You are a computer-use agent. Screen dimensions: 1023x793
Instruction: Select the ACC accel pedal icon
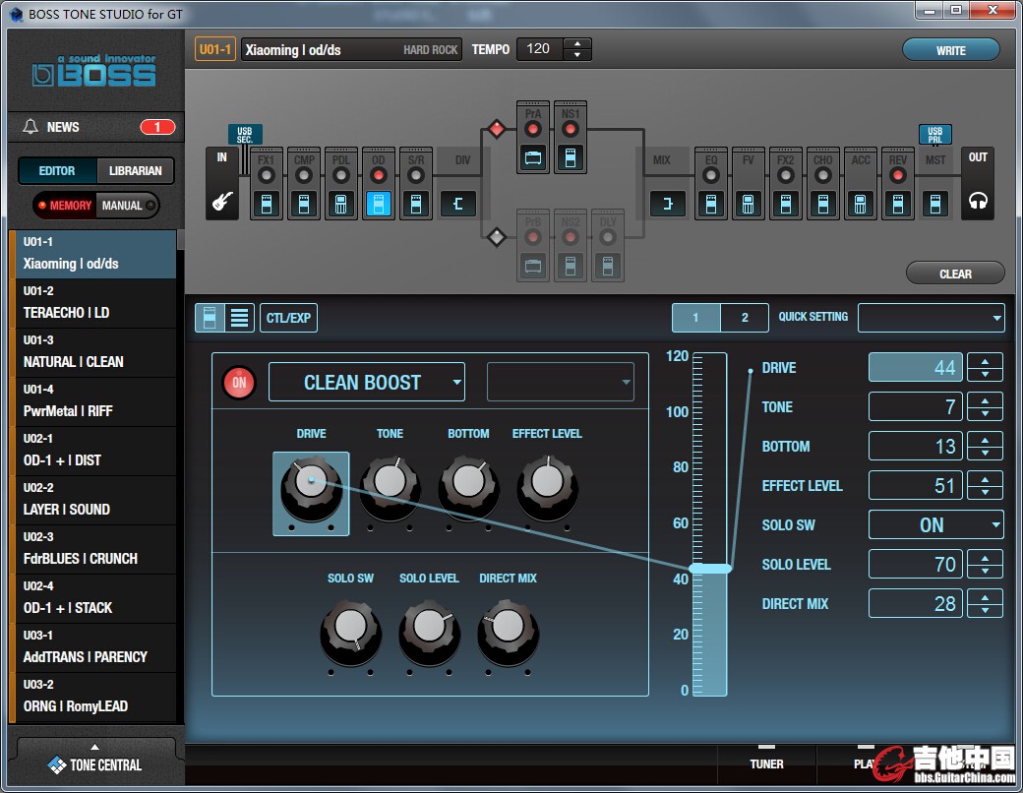(861, 204)
